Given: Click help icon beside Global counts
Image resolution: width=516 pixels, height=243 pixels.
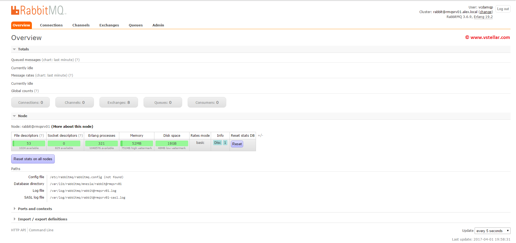Looking at the screenshot, I should [36, 91].
